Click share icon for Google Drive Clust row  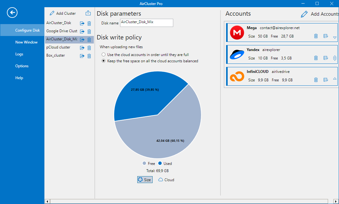[x=82, y=32]
